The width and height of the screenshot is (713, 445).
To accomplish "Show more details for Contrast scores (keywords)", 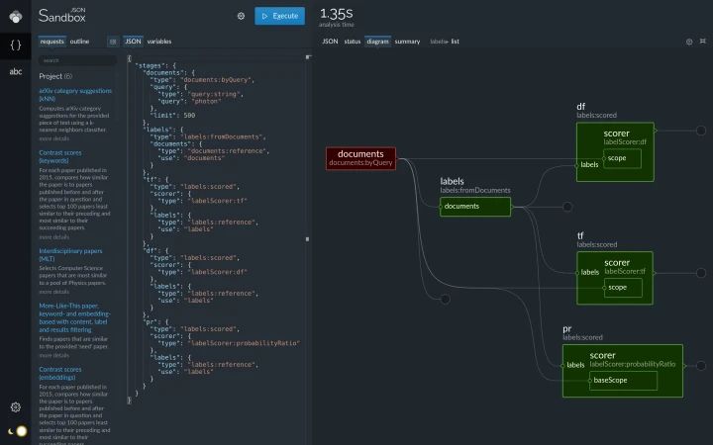I will click(x=54, y=237).
